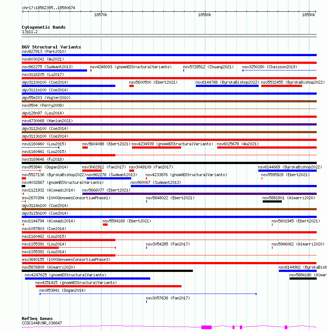Select the nsv3049109 (Fan2017) label

tap(151, 167)
